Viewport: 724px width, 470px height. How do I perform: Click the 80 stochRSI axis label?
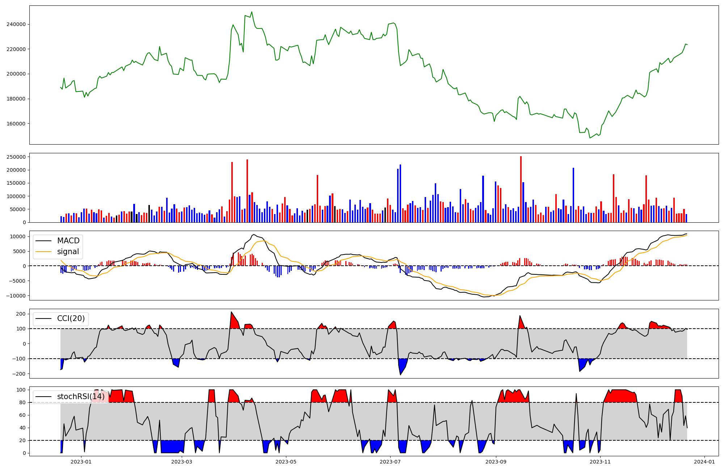(22, 402)
